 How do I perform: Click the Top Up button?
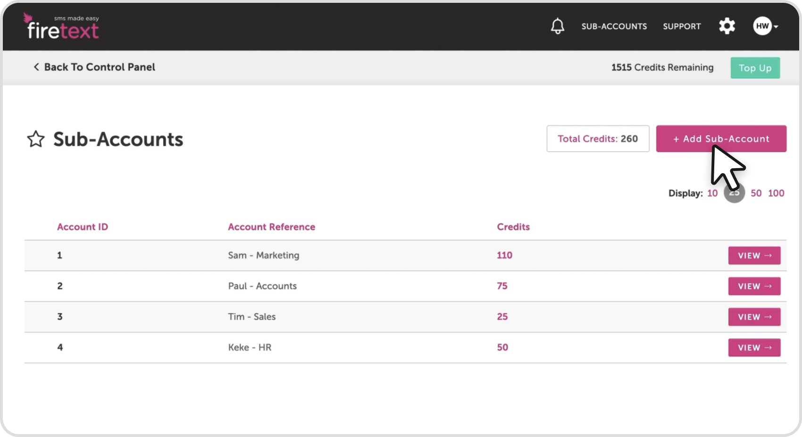(x=755, y=68)
